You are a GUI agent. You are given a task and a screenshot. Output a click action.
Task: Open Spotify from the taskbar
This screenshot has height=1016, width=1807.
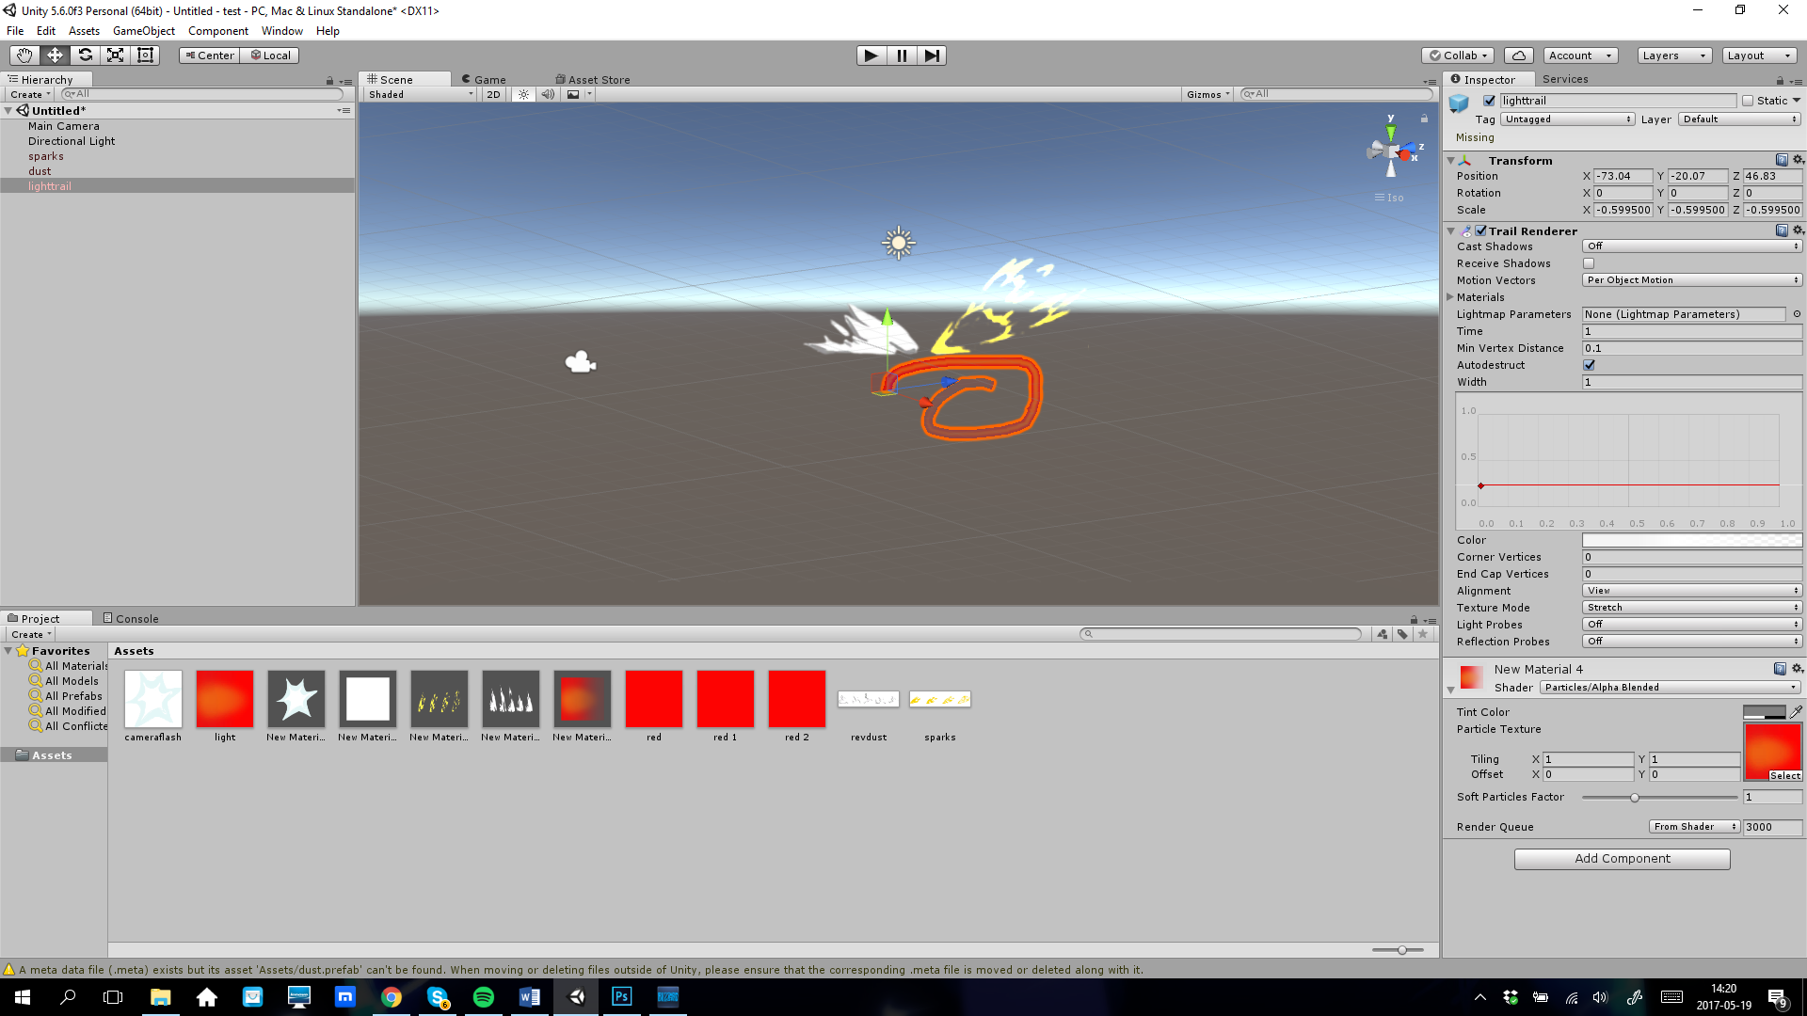(x=484, y=997)
